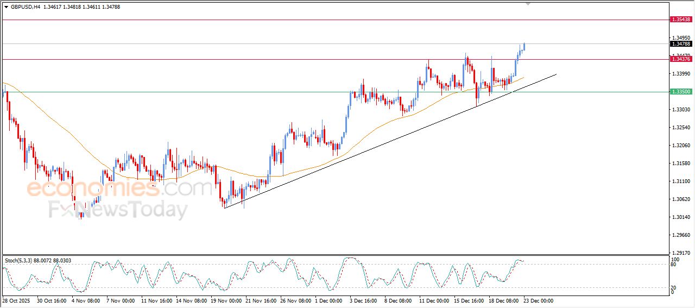Click the green 1.33500 price level tag
The width and height of the screenshot is (695, 308).
(681, 92)
